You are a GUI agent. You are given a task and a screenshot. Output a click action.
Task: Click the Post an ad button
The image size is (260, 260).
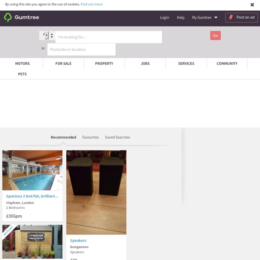(x=241, y=17)
